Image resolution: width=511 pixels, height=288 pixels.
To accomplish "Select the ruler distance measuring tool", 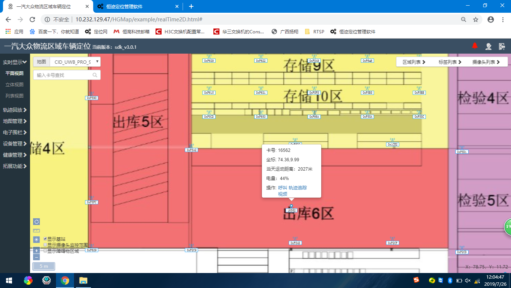I will coord(36,231).
